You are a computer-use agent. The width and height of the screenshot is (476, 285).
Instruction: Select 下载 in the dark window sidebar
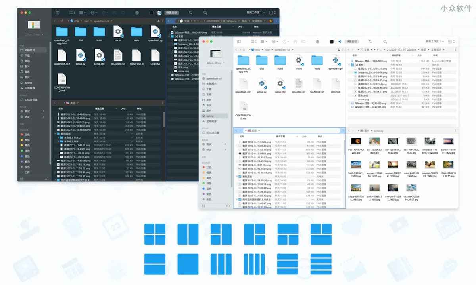point(27,55)
